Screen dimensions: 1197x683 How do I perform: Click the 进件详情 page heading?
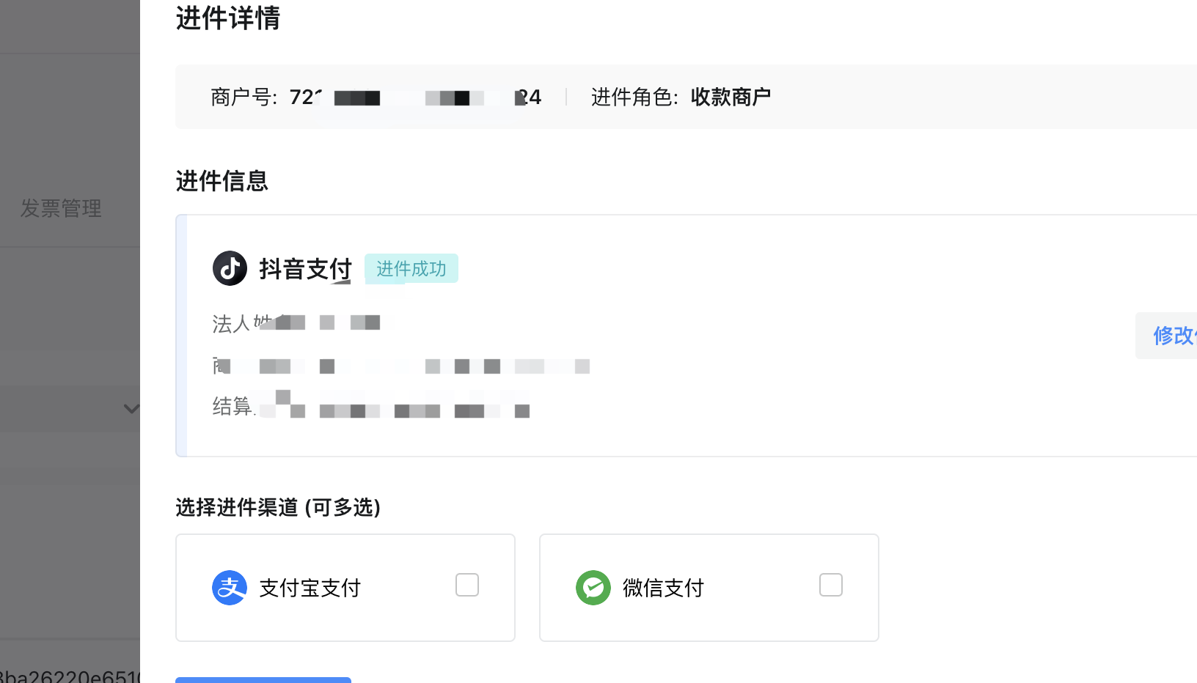[228, 18]
